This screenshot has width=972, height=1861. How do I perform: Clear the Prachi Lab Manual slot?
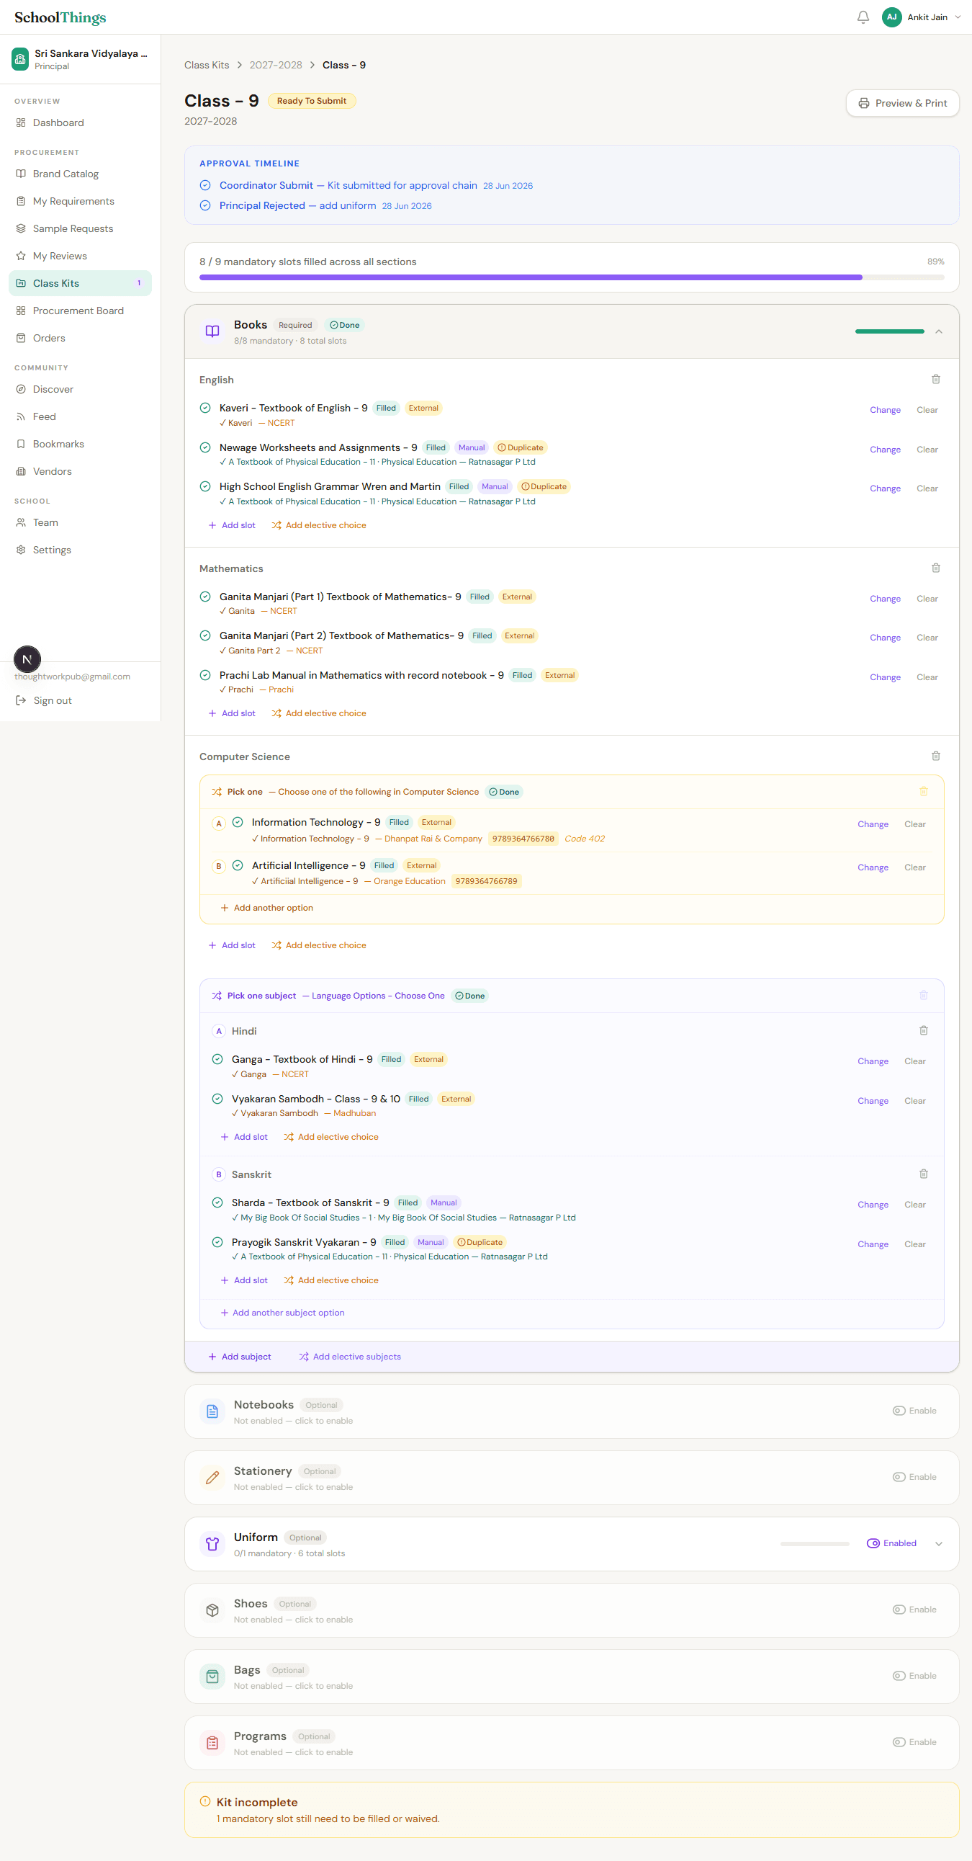point(927,677)
